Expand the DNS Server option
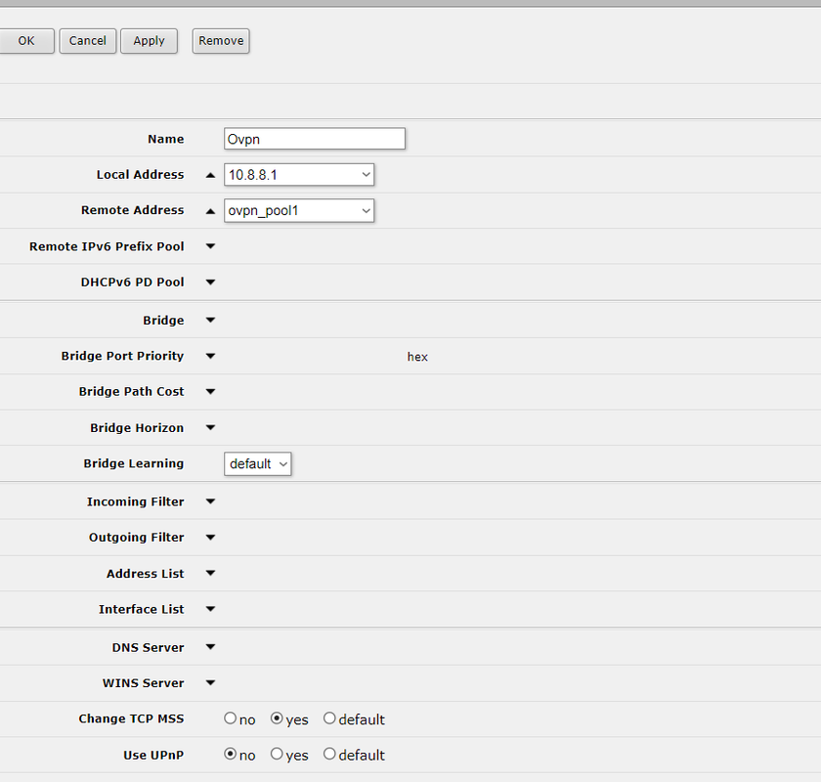 click(x=210, y=647)
